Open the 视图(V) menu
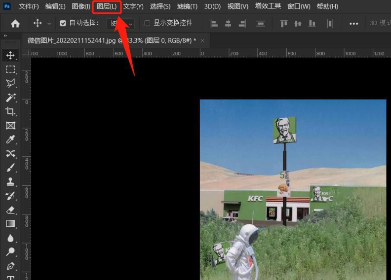 click(x=238, y=6)
